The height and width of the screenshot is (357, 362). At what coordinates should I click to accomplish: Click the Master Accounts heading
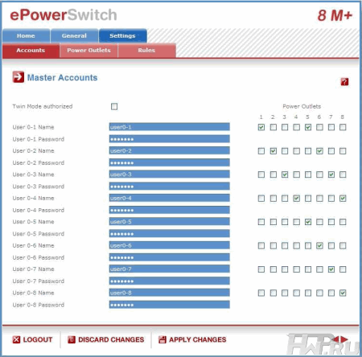pyautogui.click(x=62, y=78)
